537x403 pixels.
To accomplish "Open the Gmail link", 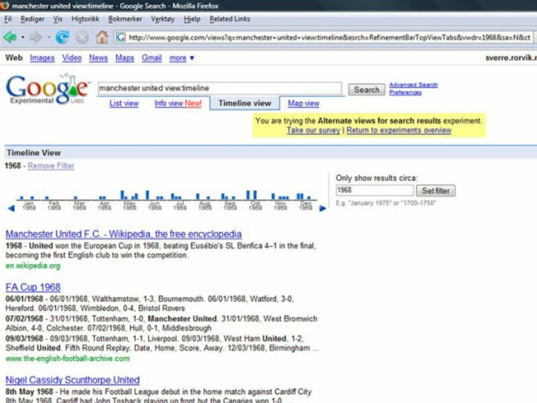I will click(x=152, y=58).
